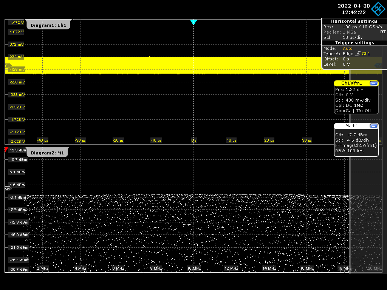
Task: Click the record length 1 MSa value
Action: pyautogui.click(x=349, y=32)
